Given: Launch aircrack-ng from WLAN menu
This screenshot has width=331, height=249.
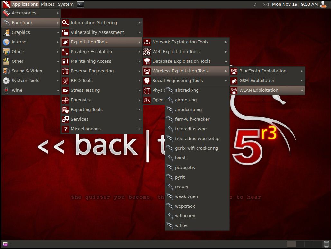Looking at the screenshot, I should point(197,90).
